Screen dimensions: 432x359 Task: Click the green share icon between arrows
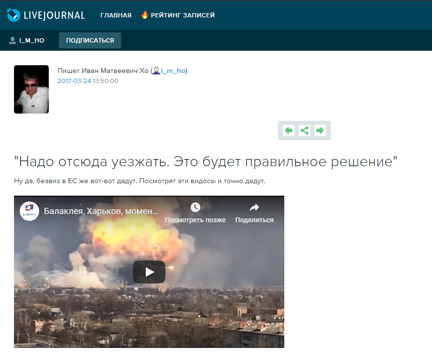click(x=304, y=130)
